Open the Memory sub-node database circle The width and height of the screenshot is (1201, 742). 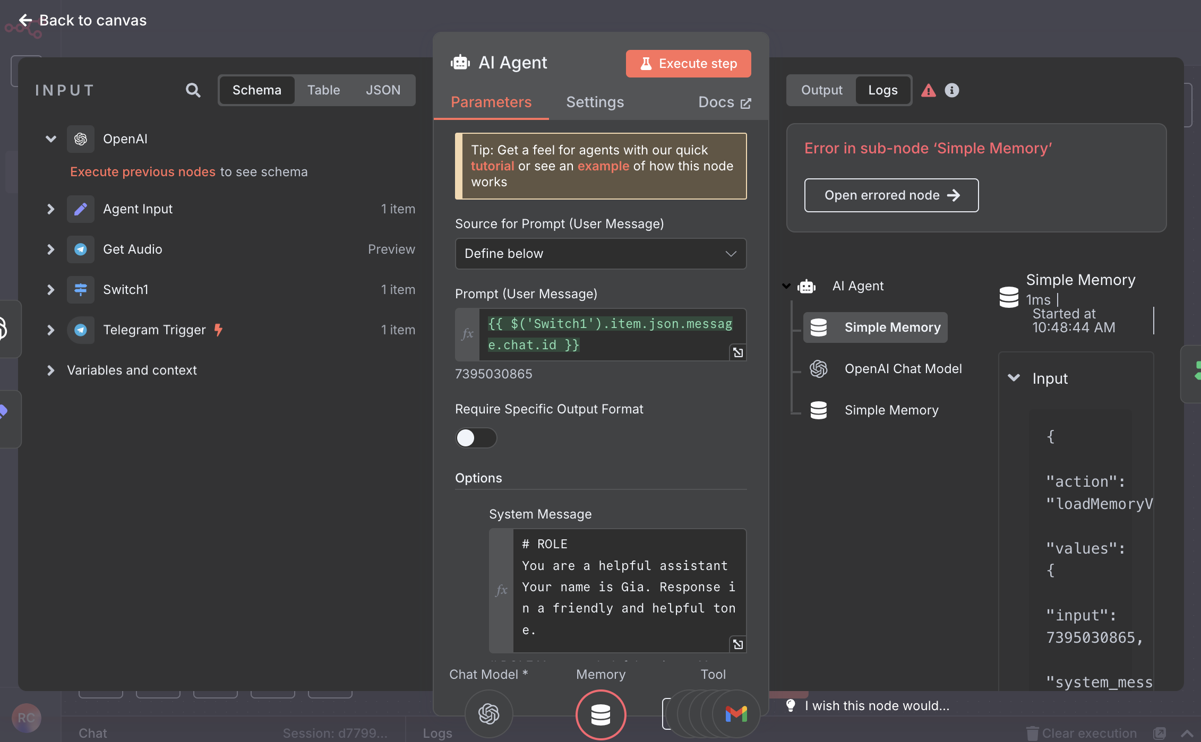coord(601,714)
